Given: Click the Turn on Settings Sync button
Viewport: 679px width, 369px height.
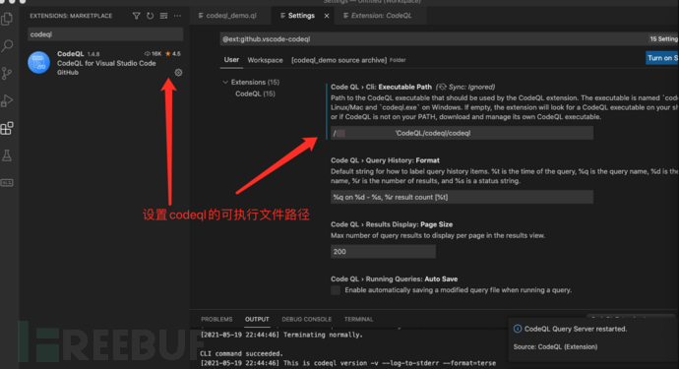Looking at the screenshot, I should click(662, 58).
